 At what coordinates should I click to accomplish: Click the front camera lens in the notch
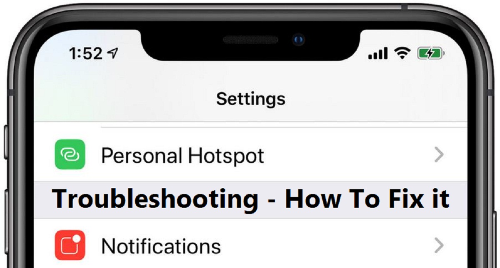pyautogui.click(x=298, y=40)
